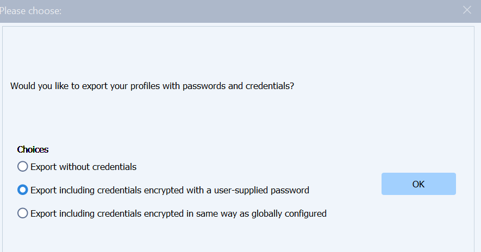
Task: Enable export encrypted the same way as global settings
Action: click(x=23, y=213)
